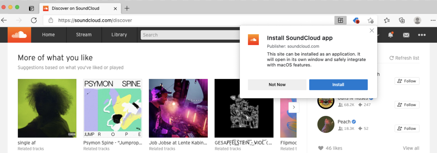Click the Psymon Spine - "Jumprop... title

[113, 143]
